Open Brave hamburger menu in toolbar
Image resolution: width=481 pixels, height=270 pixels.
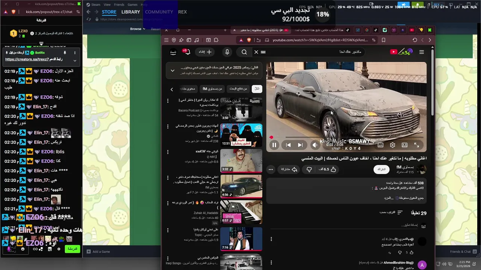pyautogui.click(x=166, y=40)
